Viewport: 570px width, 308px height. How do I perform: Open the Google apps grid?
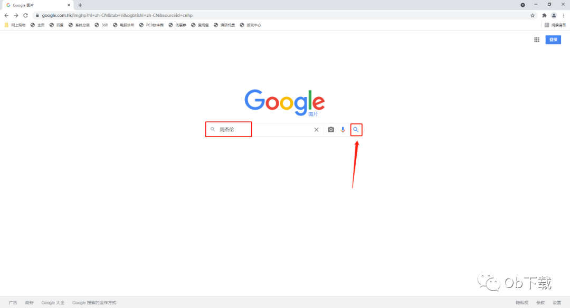[x=537, y=40]
